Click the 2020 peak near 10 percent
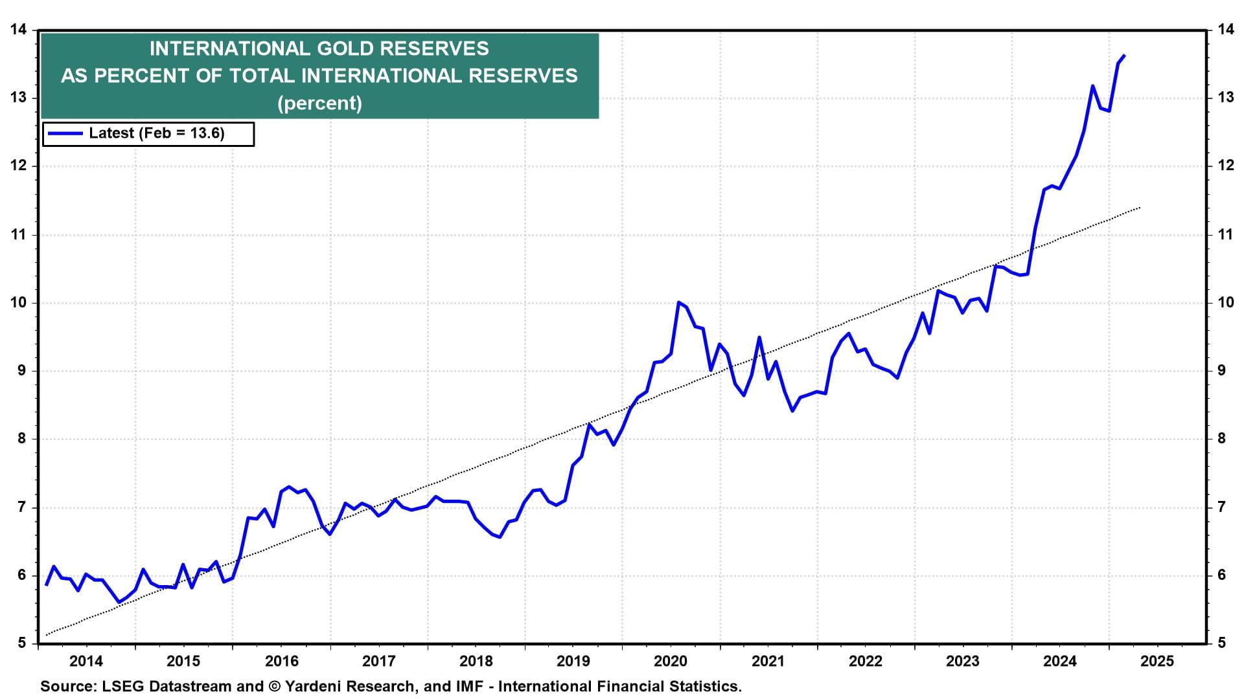Screen dimensions: 1244x699 678,302
